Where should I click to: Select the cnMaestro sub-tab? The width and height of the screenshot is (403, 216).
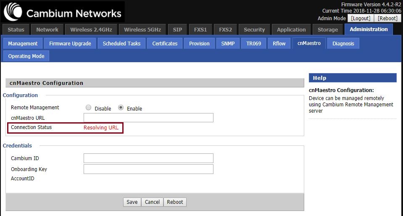pyautogui.click(x=309, y=43)
